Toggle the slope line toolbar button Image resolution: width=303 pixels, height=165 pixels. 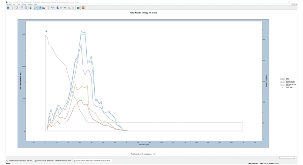pyautogui.click(x=35, y=8)
